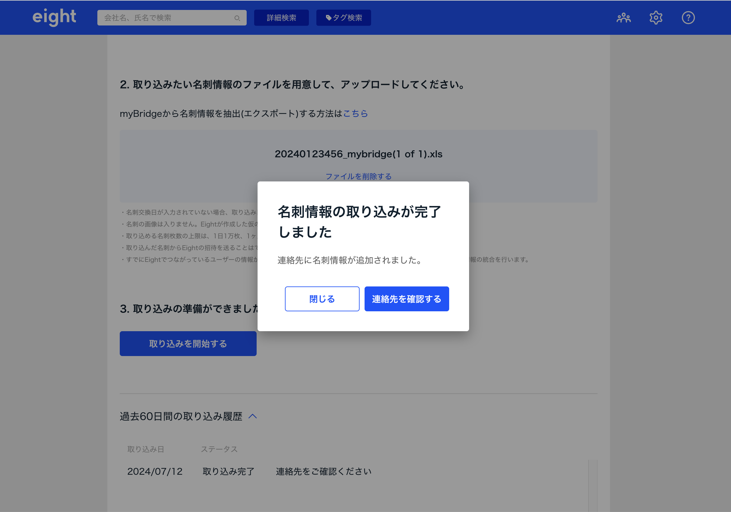Click ファイルを削除する link

click(x=358, y=176)
